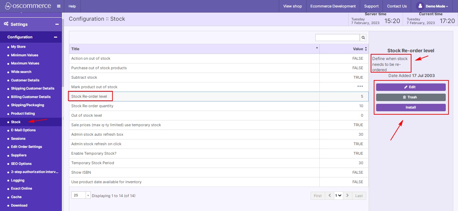Sort by the Title column header
The image size is (458, 211).
tap(194, 49)
